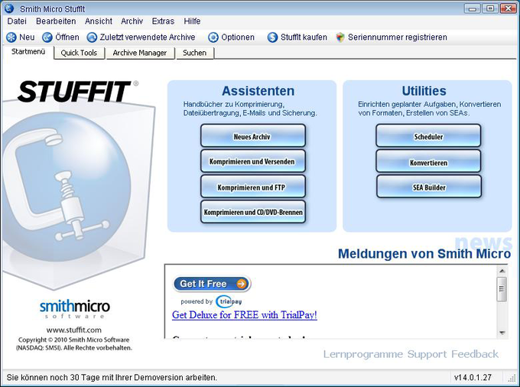This screenshot has height=387, width=520.
Task: Click the orange arrow on Get It Free
Action: pos(242,284)
